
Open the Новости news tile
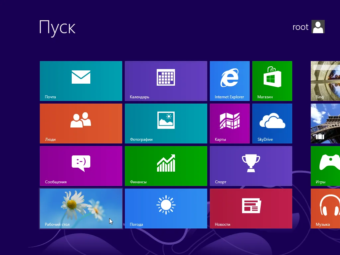251,209
